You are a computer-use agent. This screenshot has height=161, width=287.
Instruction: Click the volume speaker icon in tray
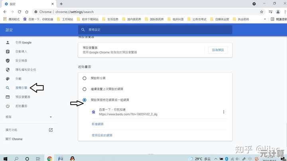[x=238, y=159]
